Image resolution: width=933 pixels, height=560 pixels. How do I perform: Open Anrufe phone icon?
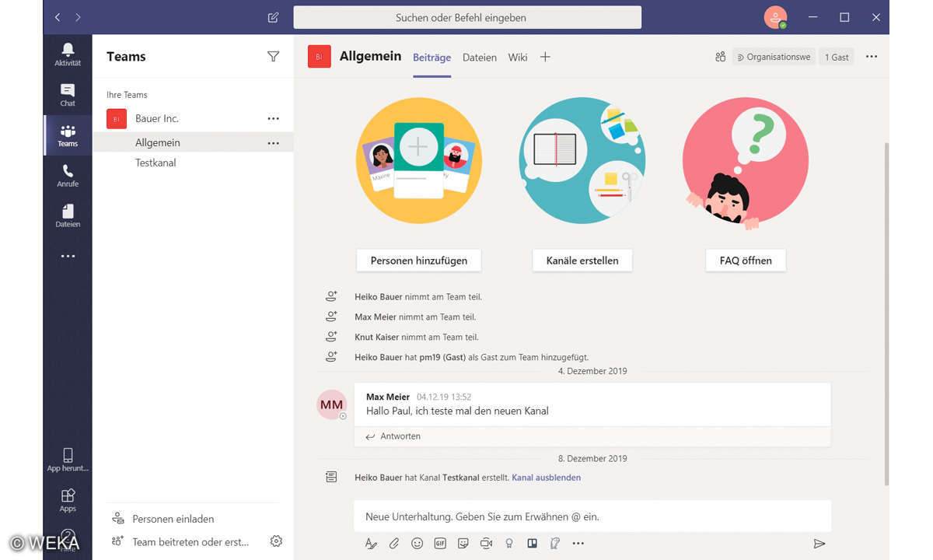pos(68,176)
